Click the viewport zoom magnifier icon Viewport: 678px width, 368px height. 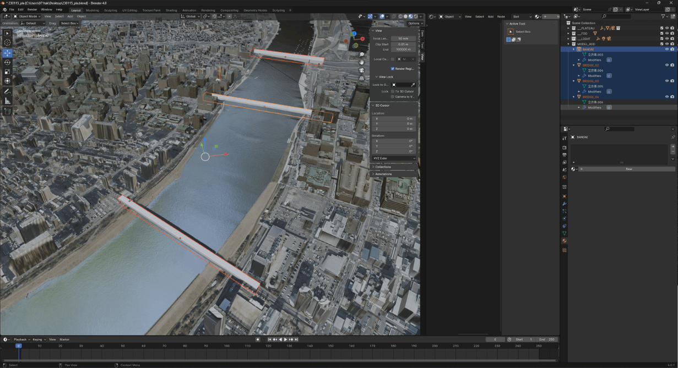pos(362,54)
